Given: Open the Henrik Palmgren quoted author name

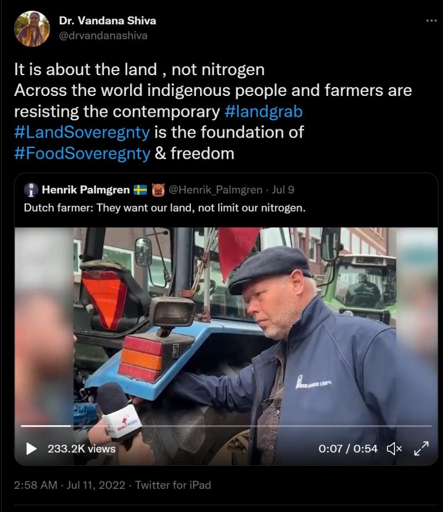Looking at the screenshot, I should tap(86, 190).
